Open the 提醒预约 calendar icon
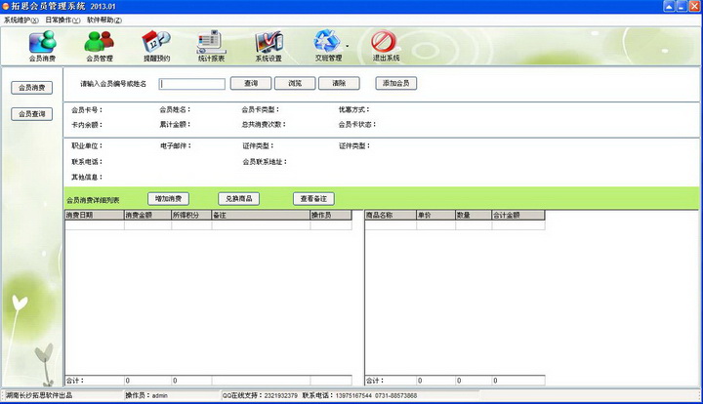Screen dimensions: 703x404 (156, 46)
